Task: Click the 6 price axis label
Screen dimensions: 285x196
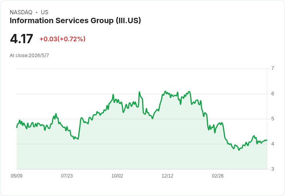Action: pyautogui.click(x=273, y=94)
